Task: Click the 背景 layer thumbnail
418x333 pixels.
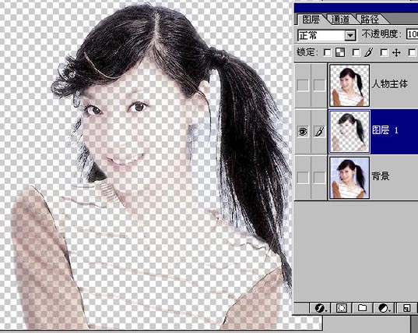Action: (350, 178)
